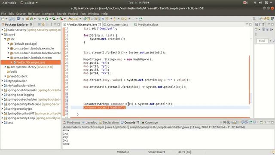Image resolution: width=275 pixels, height=155 pixels.
Task: Close the Console view tab
Action: [x=137, y=122]
